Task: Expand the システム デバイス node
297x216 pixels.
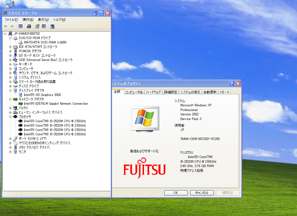Action: tap(10, 77)
